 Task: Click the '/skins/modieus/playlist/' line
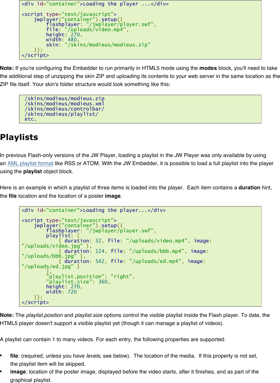tap(61, 114)
